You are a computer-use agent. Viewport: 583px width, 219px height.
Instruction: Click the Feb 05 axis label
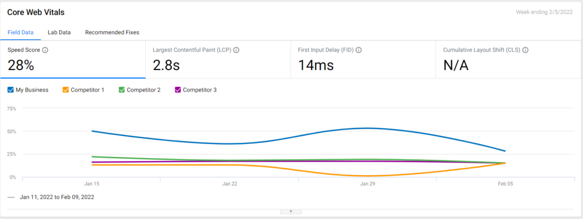click(x=505, y=184)
